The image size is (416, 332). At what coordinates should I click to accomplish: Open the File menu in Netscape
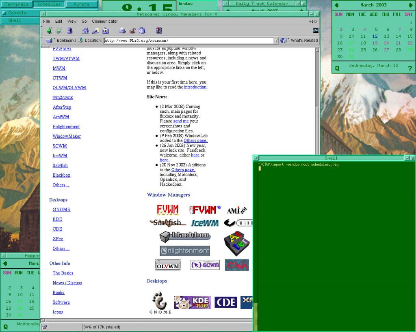pos(46,21)
